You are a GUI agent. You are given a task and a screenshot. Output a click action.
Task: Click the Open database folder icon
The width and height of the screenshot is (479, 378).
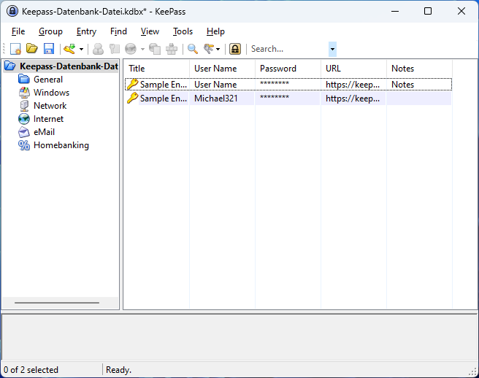click(32, 49)
